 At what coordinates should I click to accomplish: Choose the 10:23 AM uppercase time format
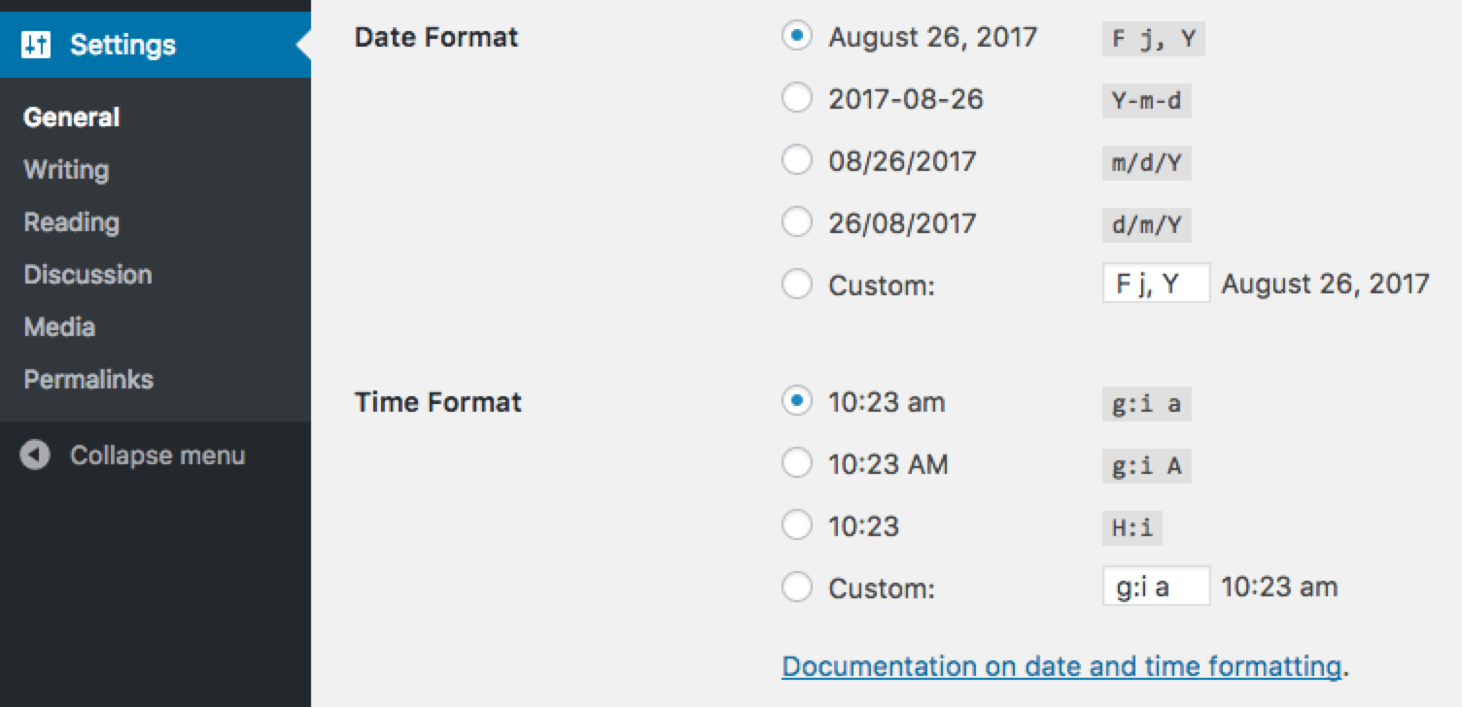pyautogui.click(x=797, y=463)
